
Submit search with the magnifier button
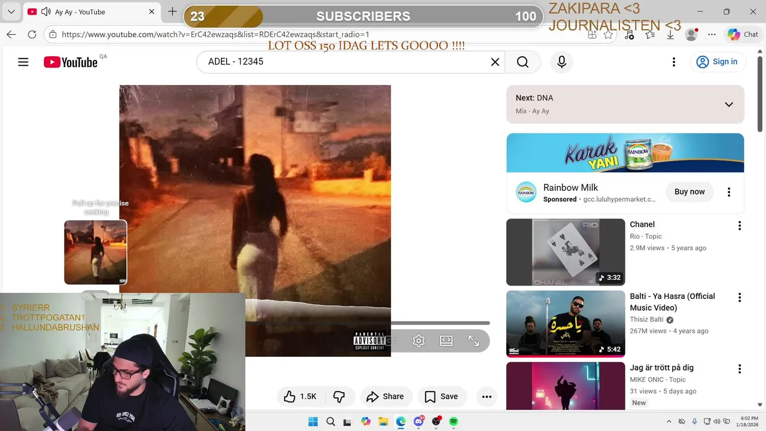(x=522, y=62)
